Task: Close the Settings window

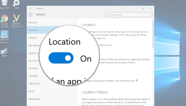Action: click(x=151, y=8)
